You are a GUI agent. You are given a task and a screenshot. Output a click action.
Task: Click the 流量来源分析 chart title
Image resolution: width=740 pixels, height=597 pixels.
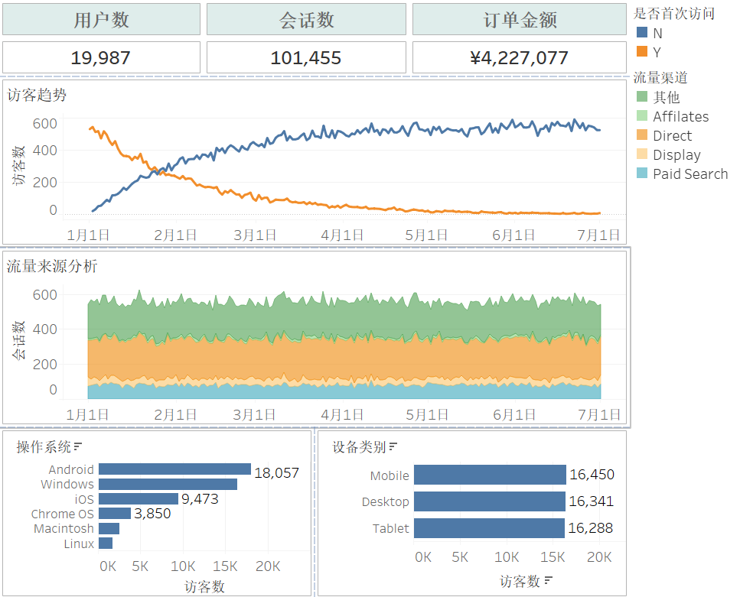click(52, 266)
